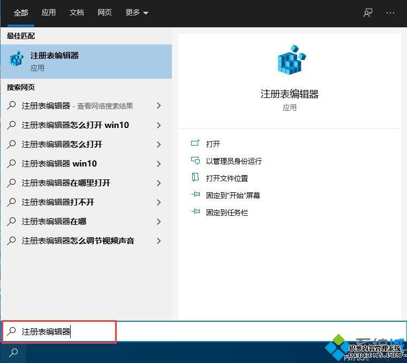
Task: Click pin icon beside 固定到"开始"屏幕
Action: [195, 194]
